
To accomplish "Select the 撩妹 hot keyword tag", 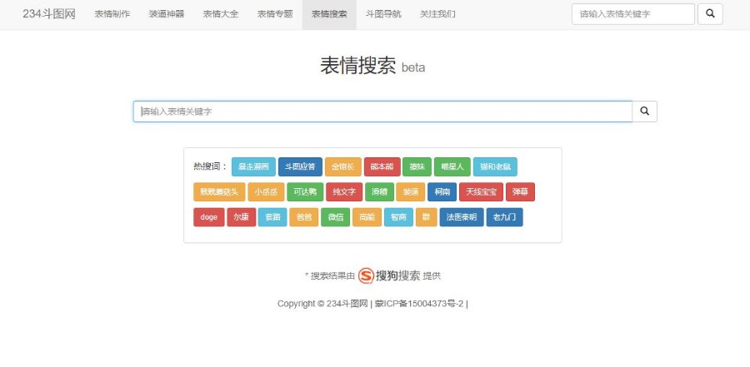I will [417, 166].
